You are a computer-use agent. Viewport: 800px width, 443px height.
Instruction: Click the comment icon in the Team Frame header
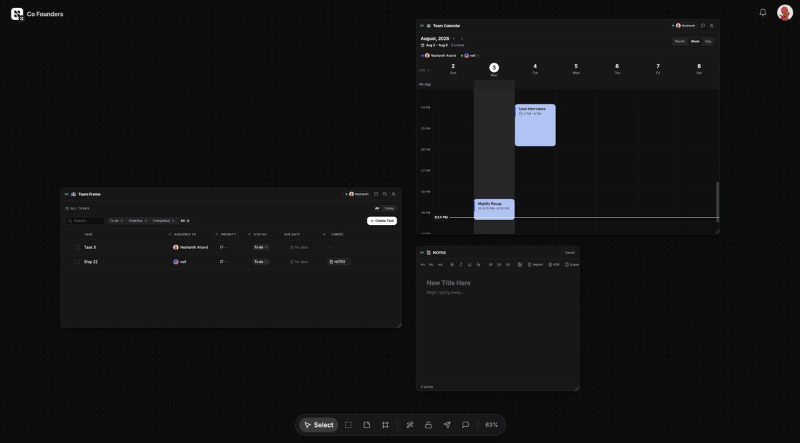376,194
